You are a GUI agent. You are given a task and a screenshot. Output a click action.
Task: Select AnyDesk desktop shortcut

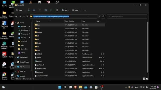click(4, 55)
